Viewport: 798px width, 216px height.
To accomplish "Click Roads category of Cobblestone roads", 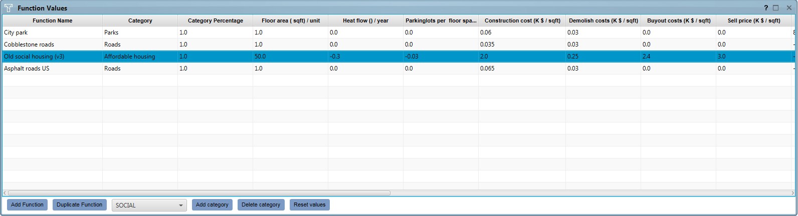I will (140, 44).
